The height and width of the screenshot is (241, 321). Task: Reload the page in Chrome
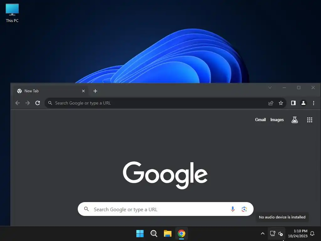point(38,103)
